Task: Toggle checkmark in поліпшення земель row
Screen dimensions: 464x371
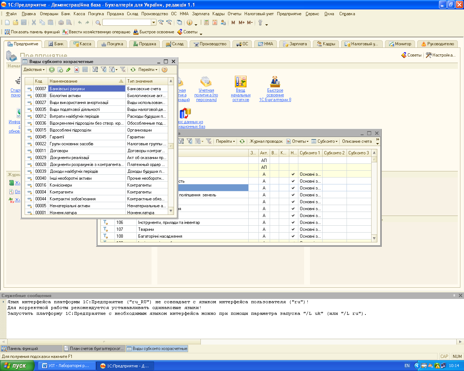Action: (x=293, y=195)
